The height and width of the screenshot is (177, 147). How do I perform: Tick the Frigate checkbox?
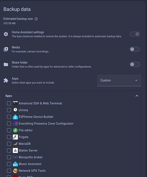9,137
